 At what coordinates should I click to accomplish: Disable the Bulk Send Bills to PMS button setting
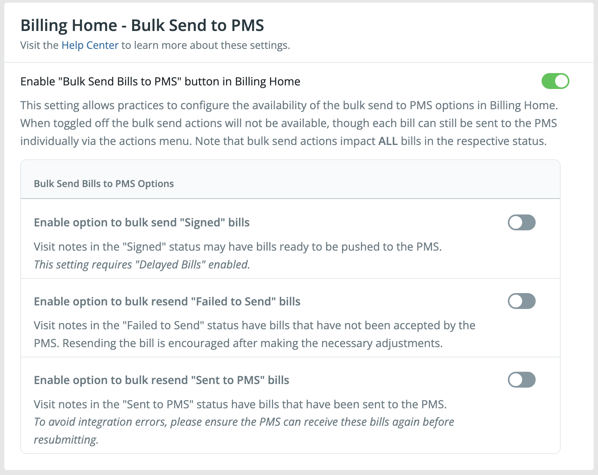(556, 81)
